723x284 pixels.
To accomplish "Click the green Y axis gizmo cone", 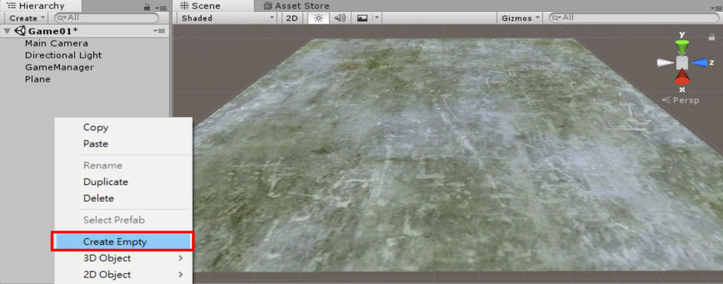I will [682, 47].
